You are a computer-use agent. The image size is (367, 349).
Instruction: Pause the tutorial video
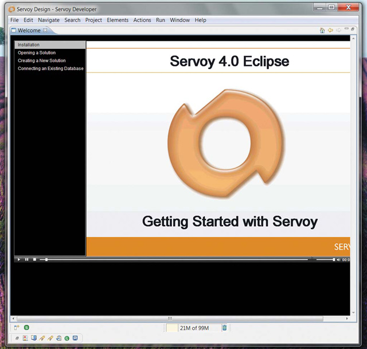(x=27, y=259)
